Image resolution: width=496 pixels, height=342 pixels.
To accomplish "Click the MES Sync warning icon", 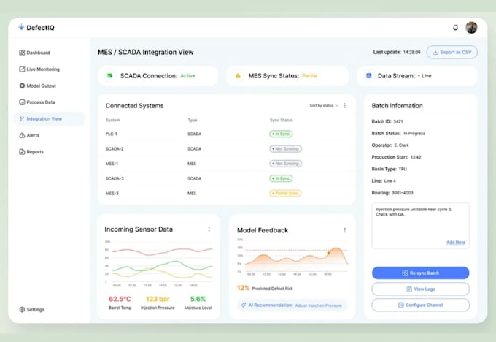I will pos(238,76).
